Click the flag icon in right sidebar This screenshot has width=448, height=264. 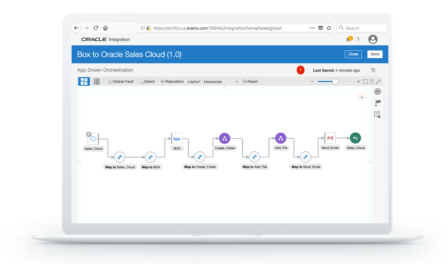377,103
